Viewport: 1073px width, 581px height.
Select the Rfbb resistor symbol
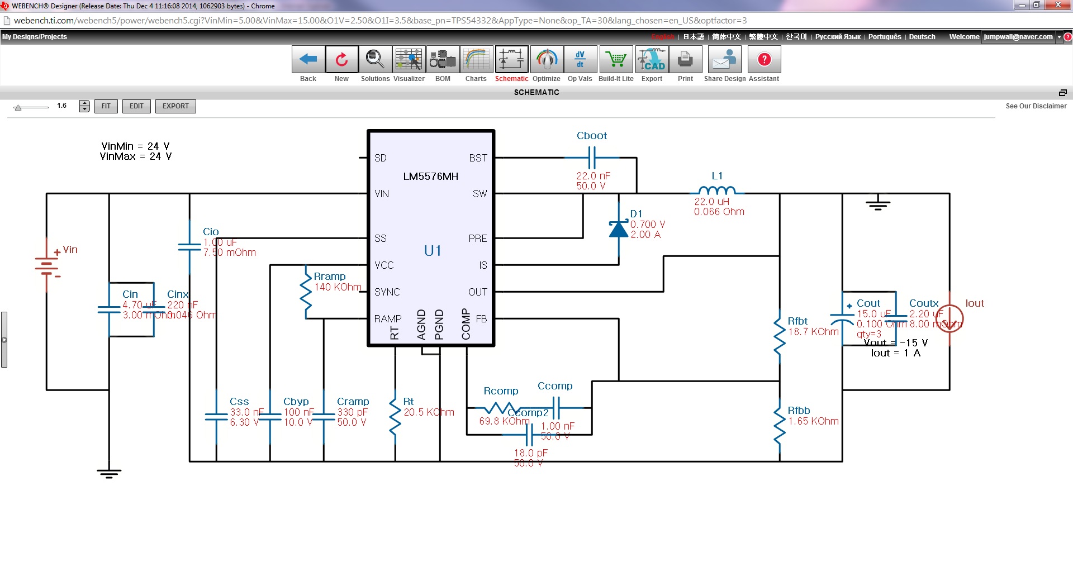coord(780,426)
